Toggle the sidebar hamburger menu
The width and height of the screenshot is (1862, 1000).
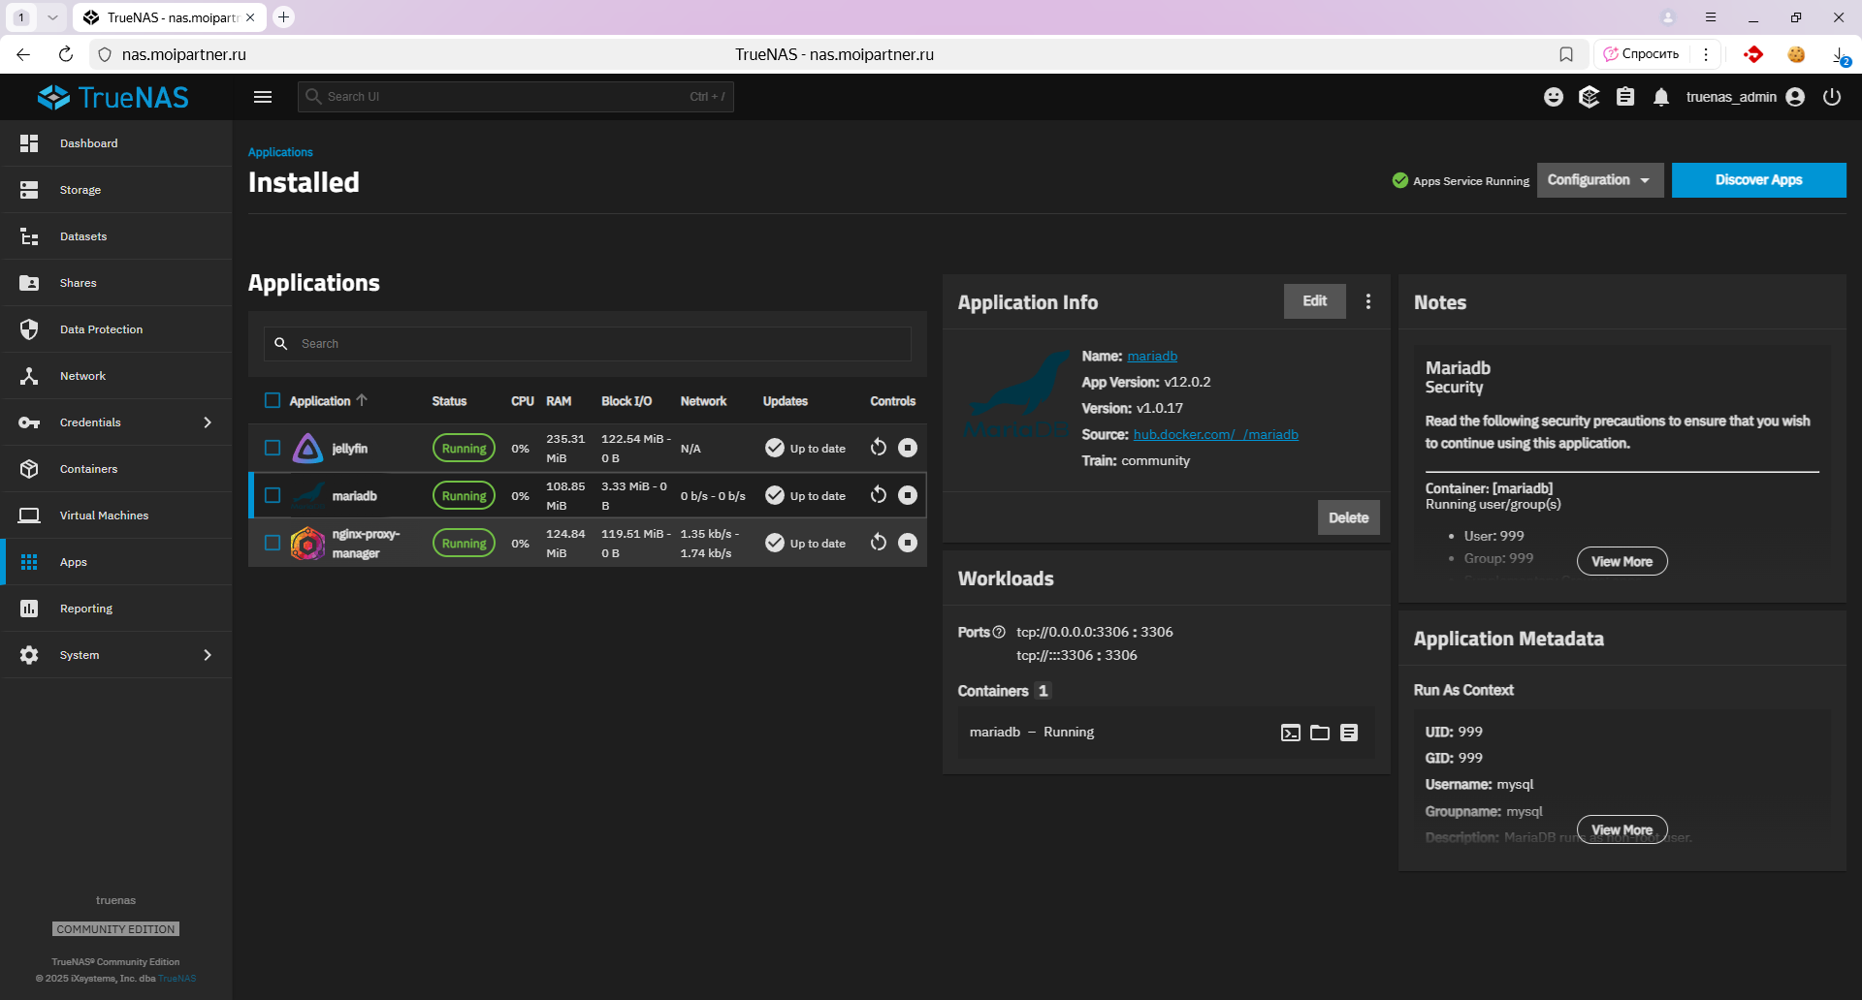263,97
